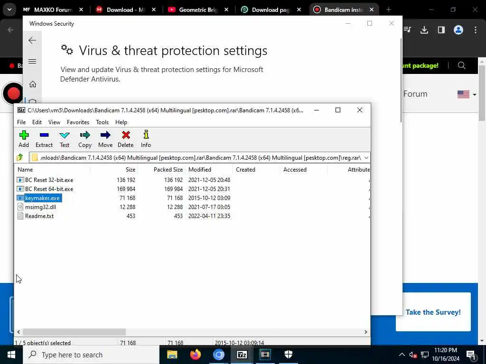Click the Take the Survey! button
The image size is (486, 364).
[x=433, y=312]
